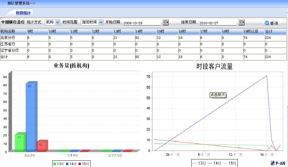Click the 点击放大 tooltip on line chart

218,95
